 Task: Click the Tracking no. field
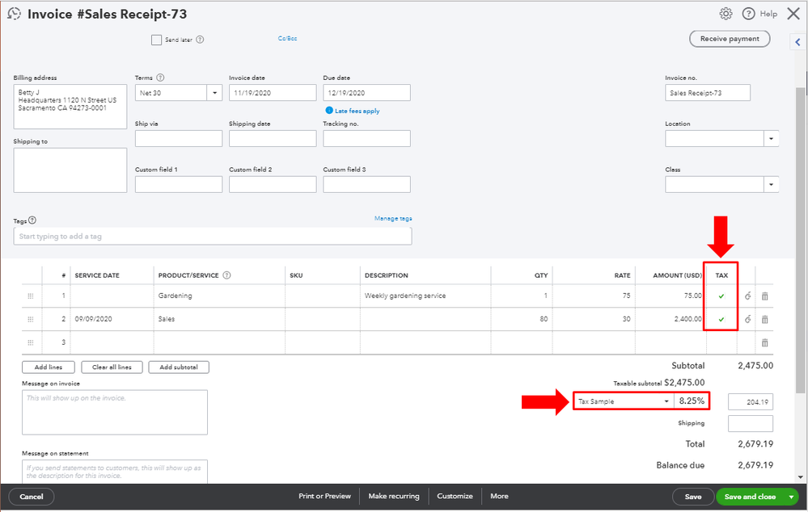click(x=367, y=138)
